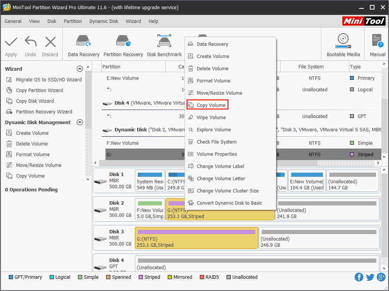Click the GPT/Primary legend color swatch
Image resolution: width=389 pixels, height=291 pixels.
pos(11,277)
